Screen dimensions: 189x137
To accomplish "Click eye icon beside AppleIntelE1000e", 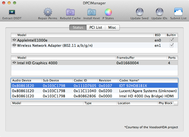I will point(14,40).
